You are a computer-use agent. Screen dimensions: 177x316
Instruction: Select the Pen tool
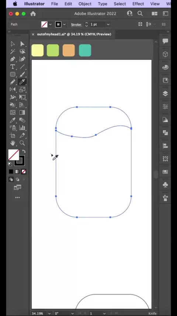click(x=13, y=59)
